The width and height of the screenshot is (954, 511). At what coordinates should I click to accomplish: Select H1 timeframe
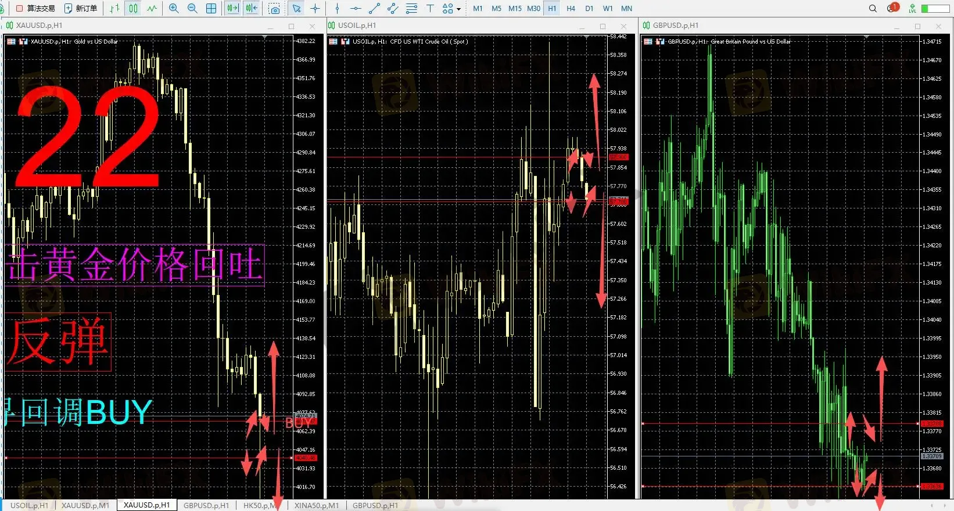point(552,8)
